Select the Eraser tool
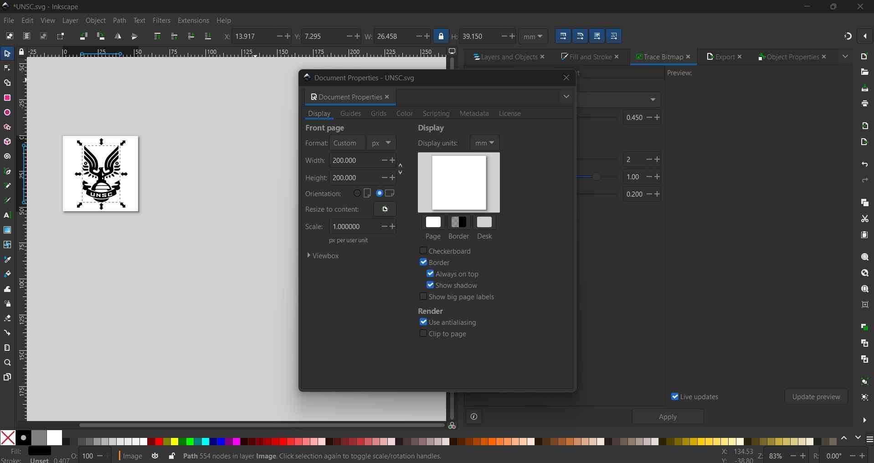This screenshot has width=874, height=463. (x=7, y=318)
